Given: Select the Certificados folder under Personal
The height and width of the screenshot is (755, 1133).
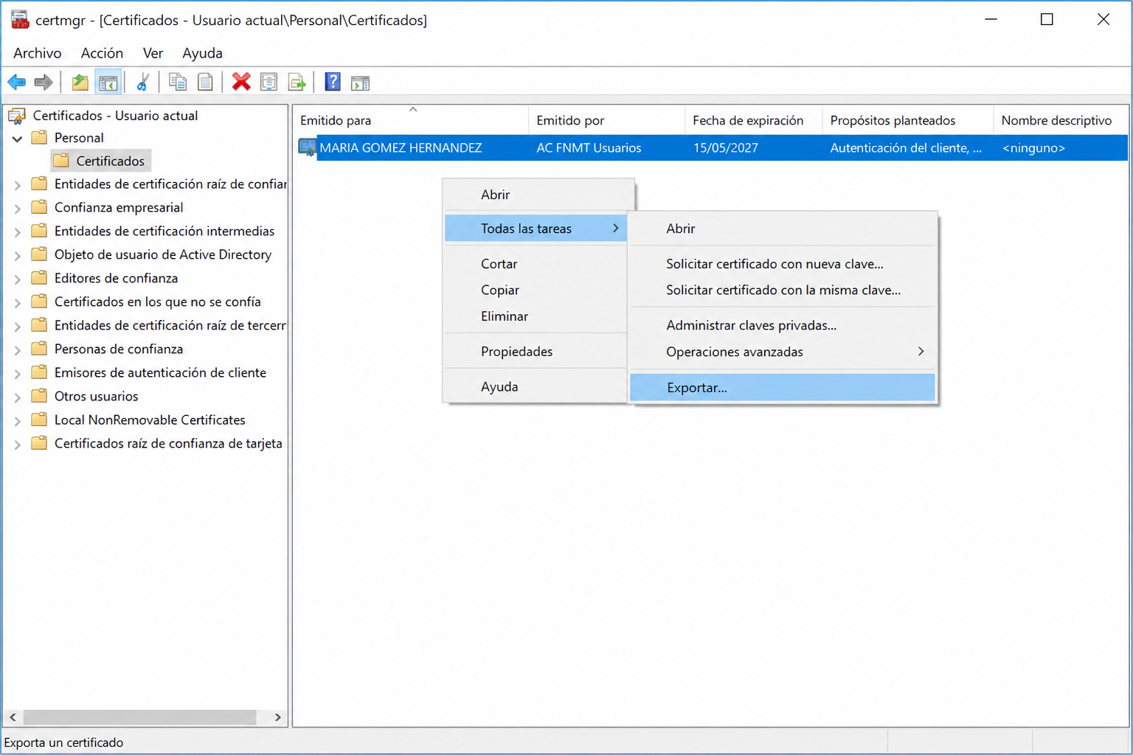Looking at the screenshot, I should [x=101, y=161].
